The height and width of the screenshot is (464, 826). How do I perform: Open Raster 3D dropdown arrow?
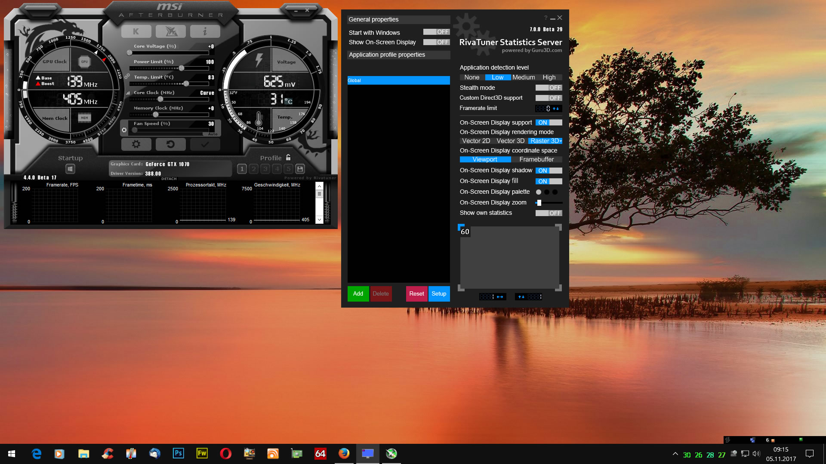click(x=561, y=141)
